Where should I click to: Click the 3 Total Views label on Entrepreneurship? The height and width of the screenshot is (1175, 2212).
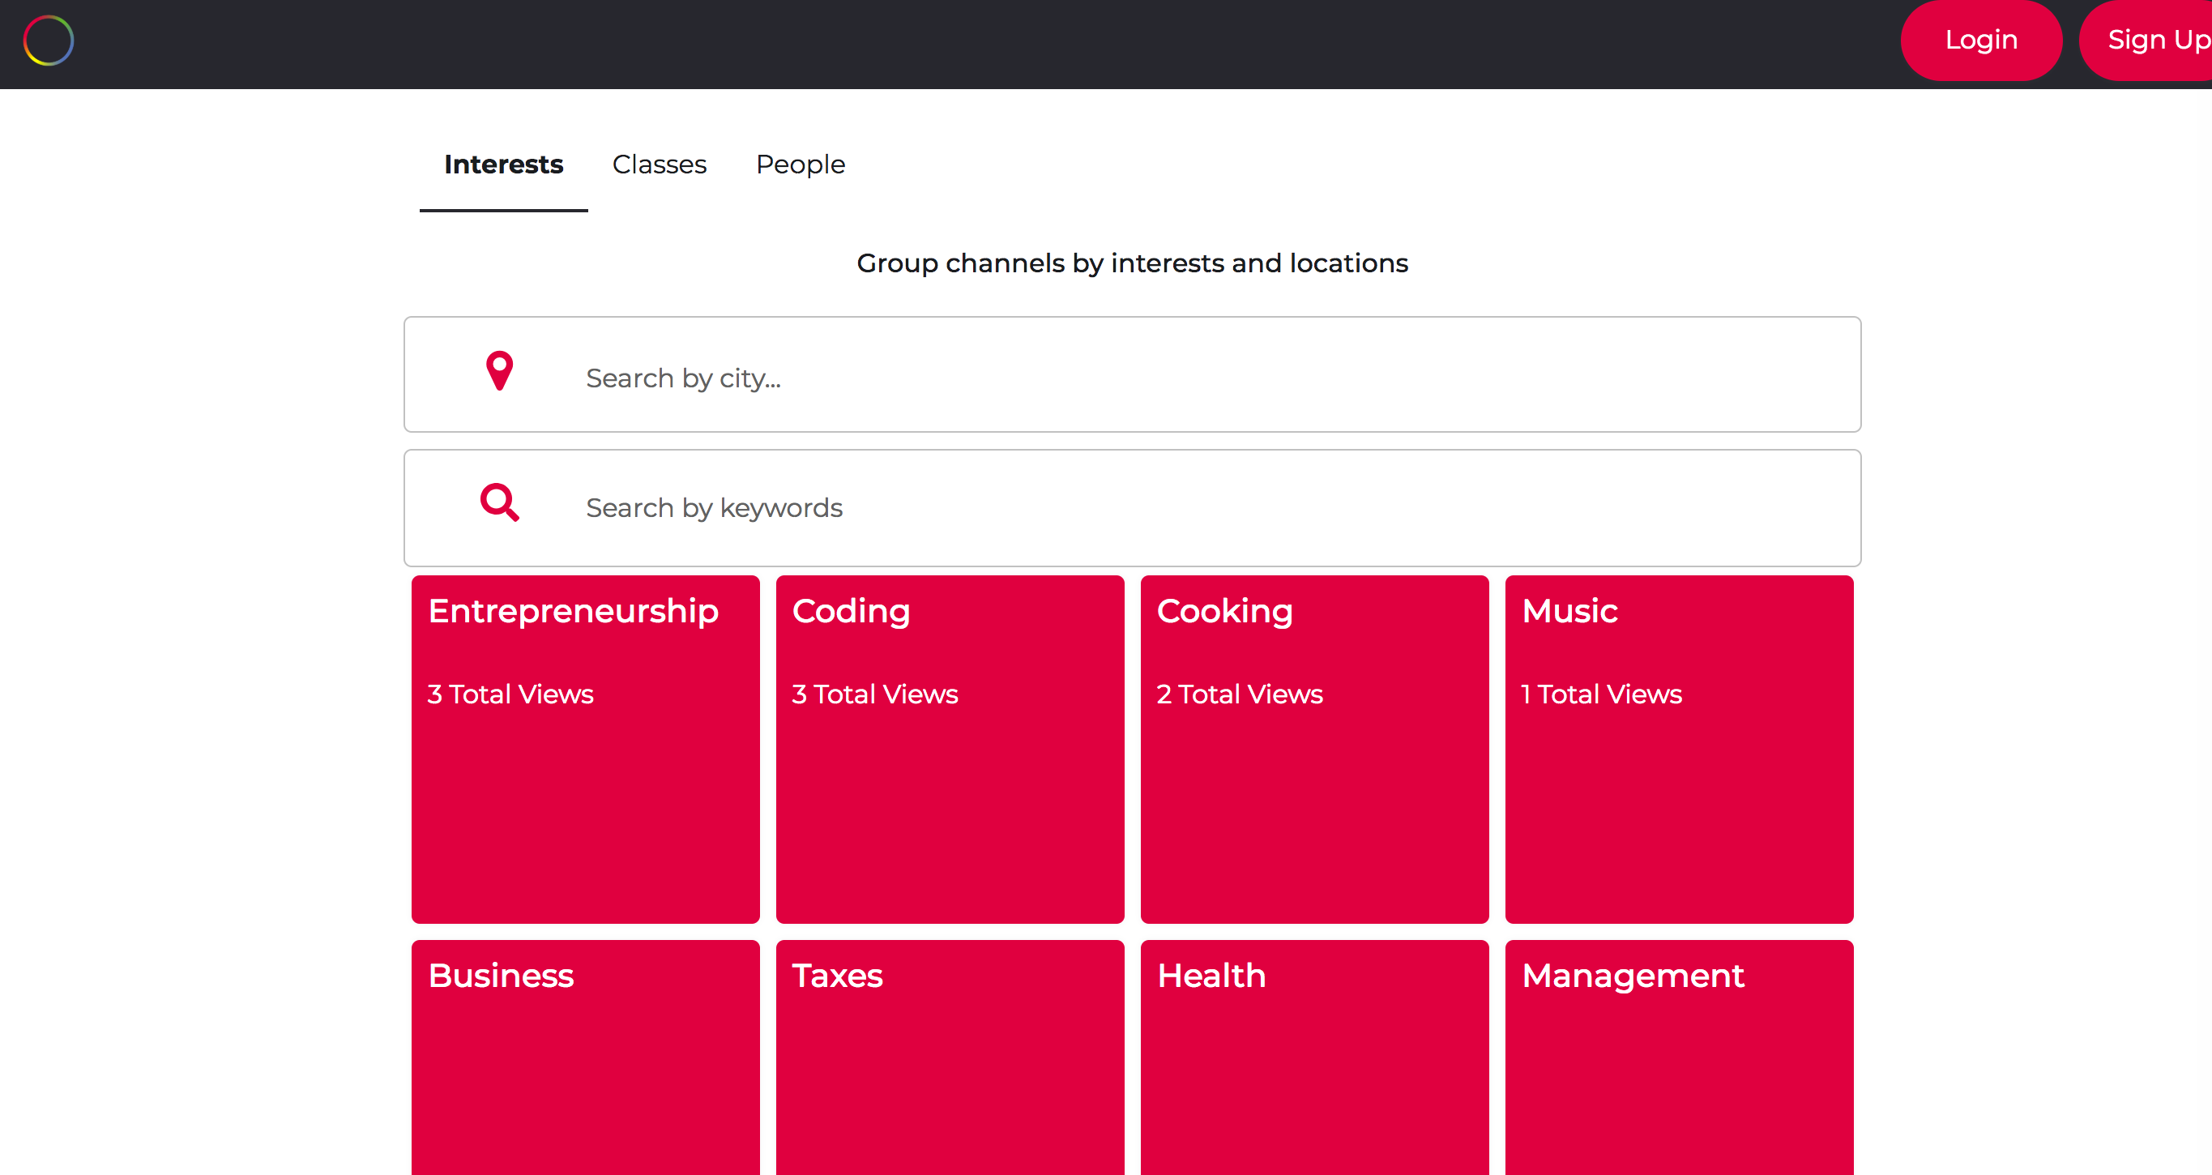pyautogui.click(x=510, y=694)
